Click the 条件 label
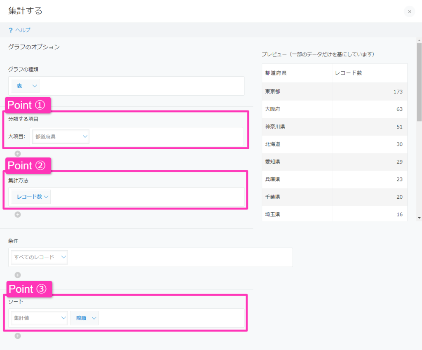Image resolution: width=422 pixels, height=350 pixels. 13,241
